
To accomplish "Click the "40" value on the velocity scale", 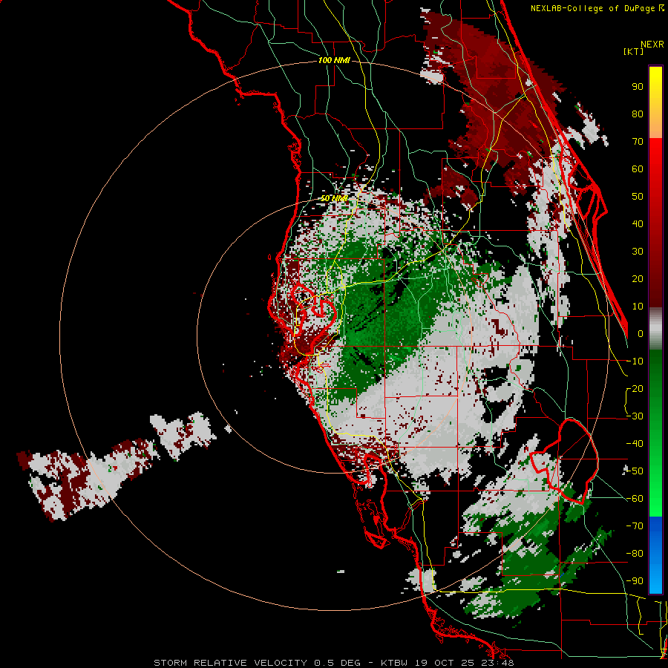I will click(638, 223).
